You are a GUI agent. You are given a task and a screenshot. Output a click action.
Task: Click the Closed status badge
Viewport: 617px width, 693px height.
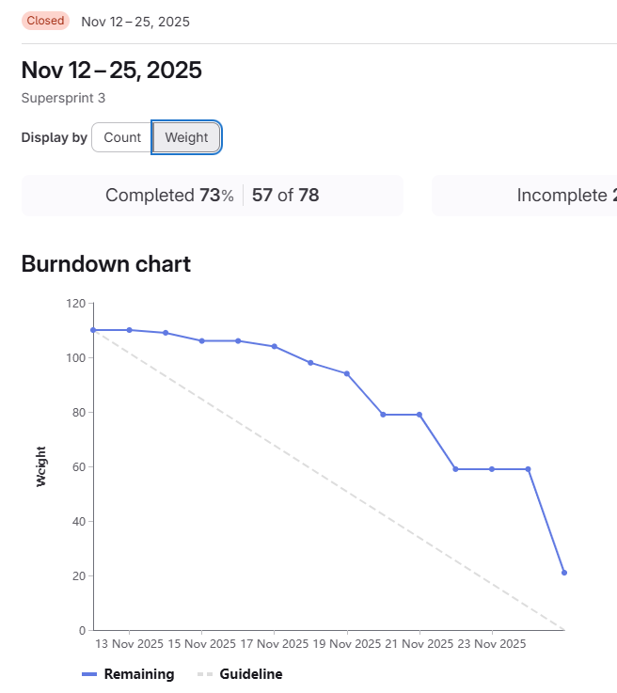(x=45, y=21)
